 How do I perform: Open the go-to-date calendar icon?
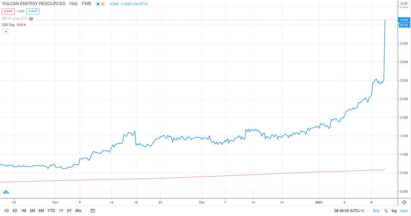point(93,211)
